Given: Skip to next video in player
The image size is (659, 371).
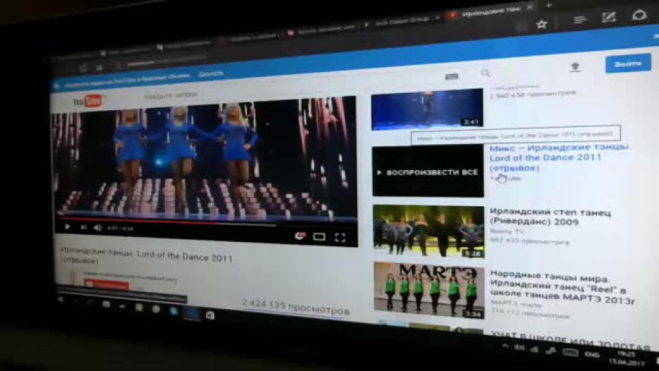Looking at the screenshot, I should click(84, 227).
